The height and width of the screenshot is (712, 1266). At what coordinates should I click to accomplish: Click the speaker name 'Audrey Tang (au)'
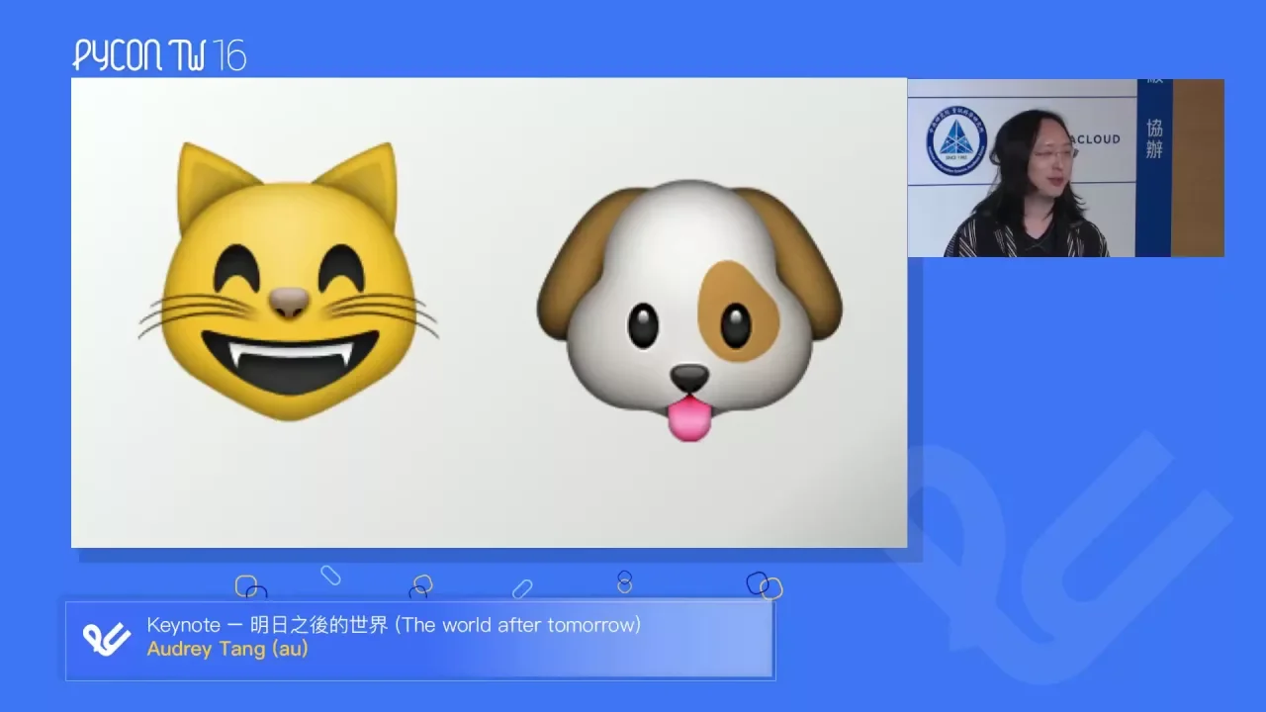pyautogui.click(x=227, y=649)
